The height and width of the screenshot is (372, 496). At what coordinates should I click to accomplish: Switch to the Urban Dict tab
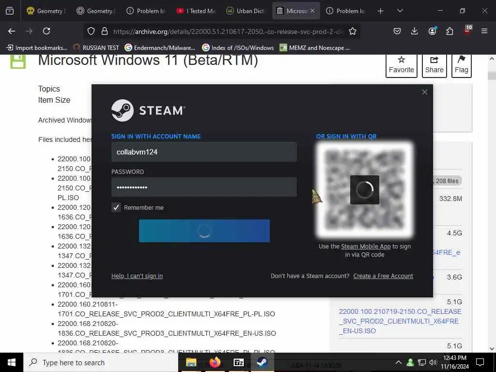tap(246, 11)
